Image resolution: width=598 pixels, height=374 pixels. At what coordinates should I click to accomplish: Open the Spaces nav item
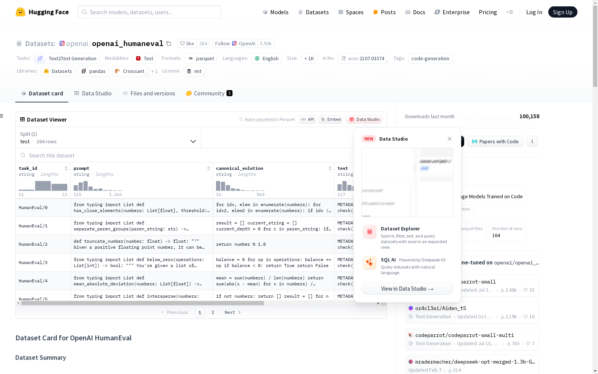coord(351,12)
